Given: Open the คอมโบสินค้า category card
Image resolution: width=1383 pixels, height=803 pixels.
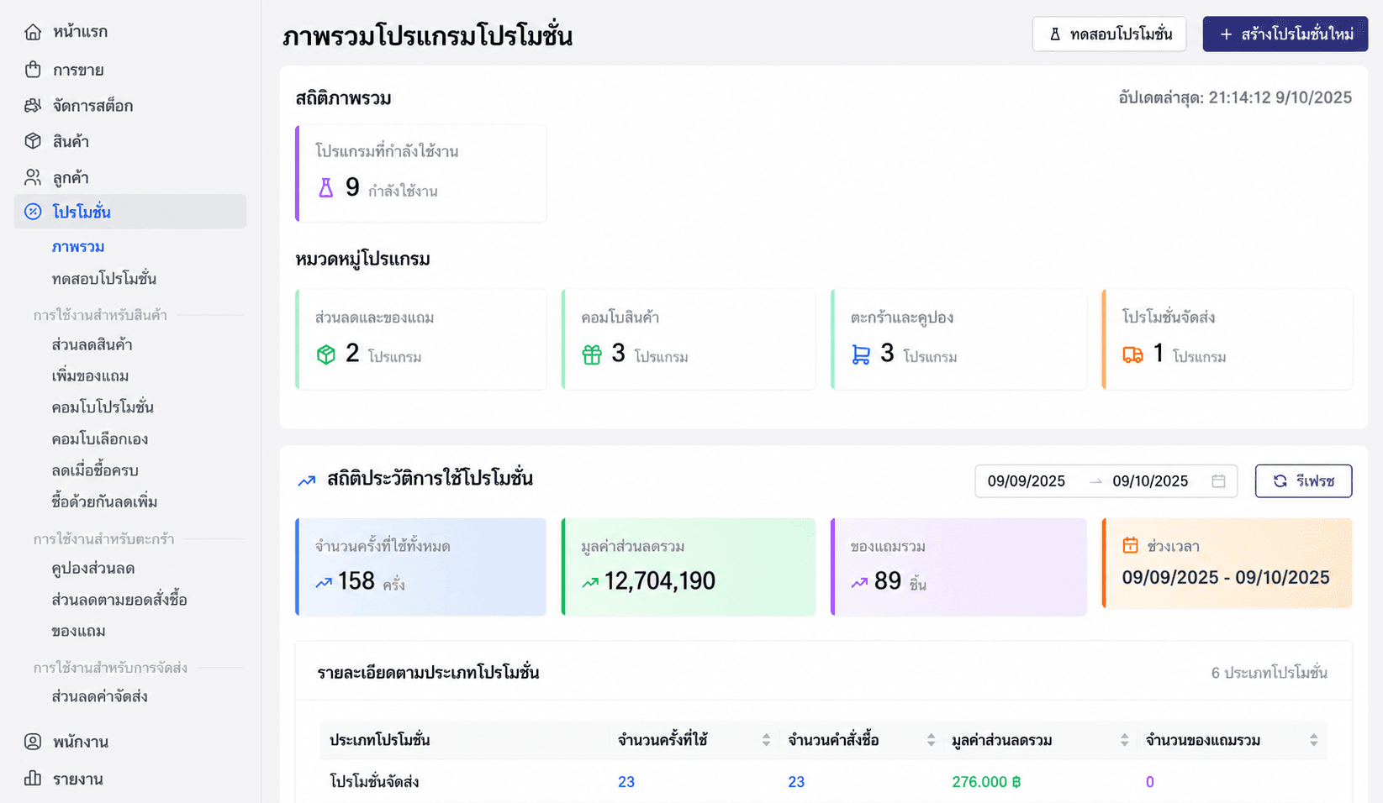Looking at the screenshot, I should click(689, 339).
